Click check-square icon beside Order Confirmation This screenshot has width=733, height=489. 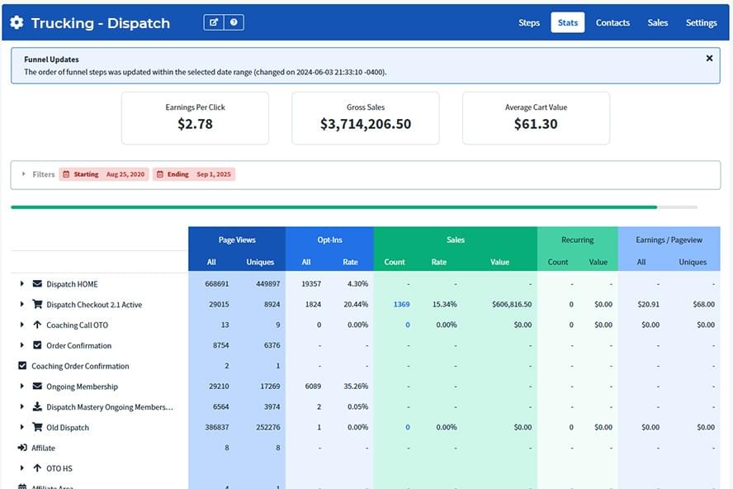[x=37, y=345]
